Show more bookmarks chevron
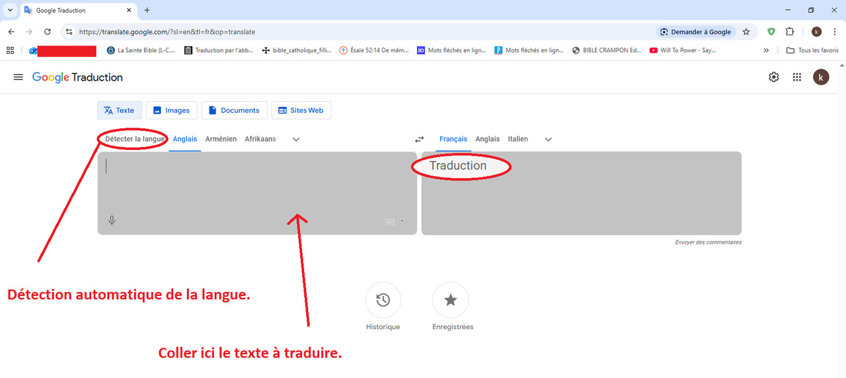The width and height of the screenshot is (846, 378). click(766, 50)
